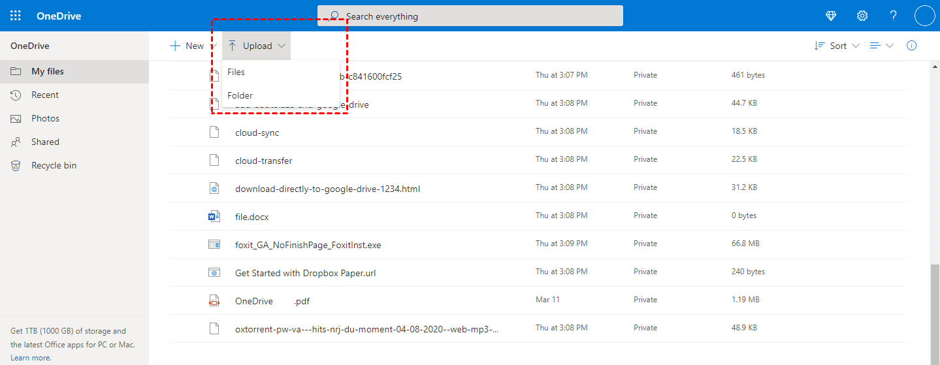This screenshot has width=940, height=365.
Task: Open Recycle bin in sidebar
Action: [x=74, y=166]
